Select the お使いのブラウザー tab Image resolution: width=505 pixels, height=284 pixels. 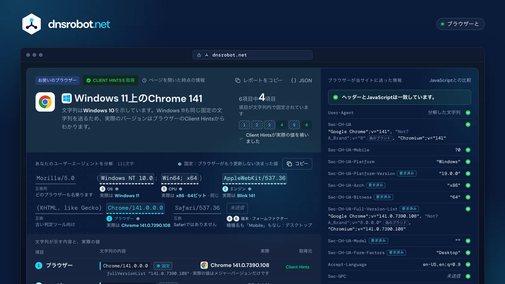tap(57, 80)
